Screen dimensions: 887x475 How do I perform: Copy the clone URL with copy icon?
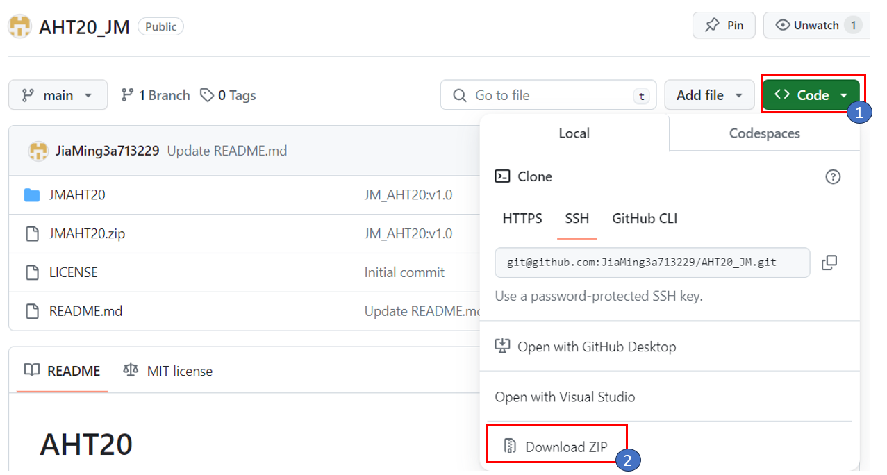click(x=829, y=262)
